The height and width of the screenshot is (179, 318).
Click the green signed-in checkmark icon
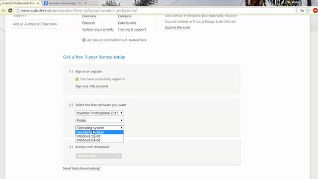(77, 79)
